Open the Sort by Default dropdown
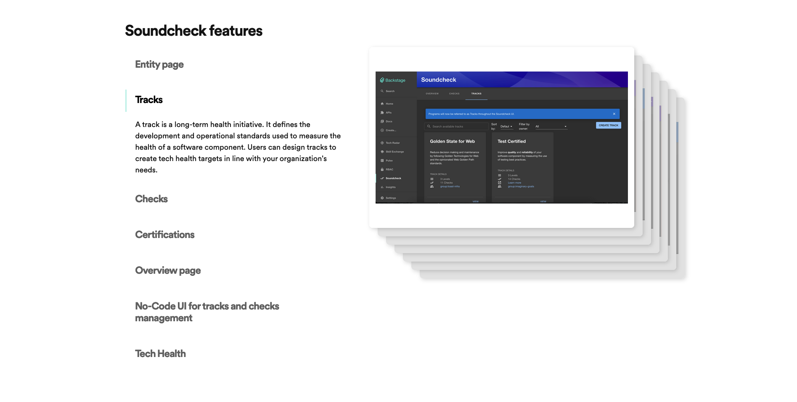 [x=506, y=127]
